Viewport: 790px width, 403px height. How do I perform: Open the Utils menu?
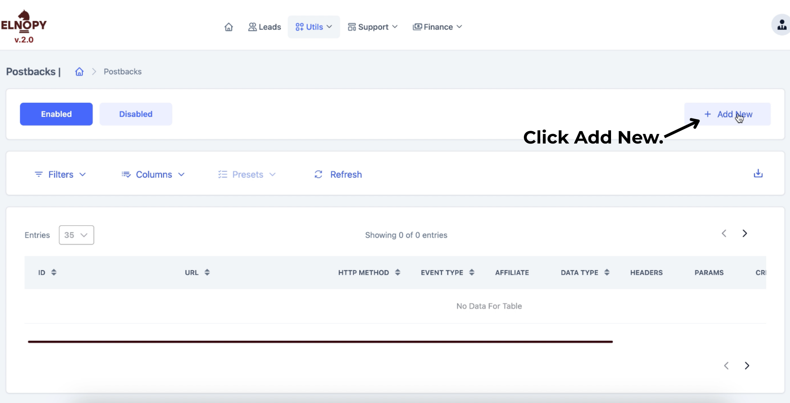(x=314, y=27)
